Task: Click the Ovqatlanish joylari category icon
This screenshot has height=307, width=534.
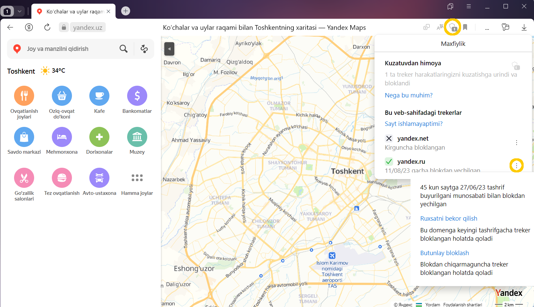Action: click(24, 96)
